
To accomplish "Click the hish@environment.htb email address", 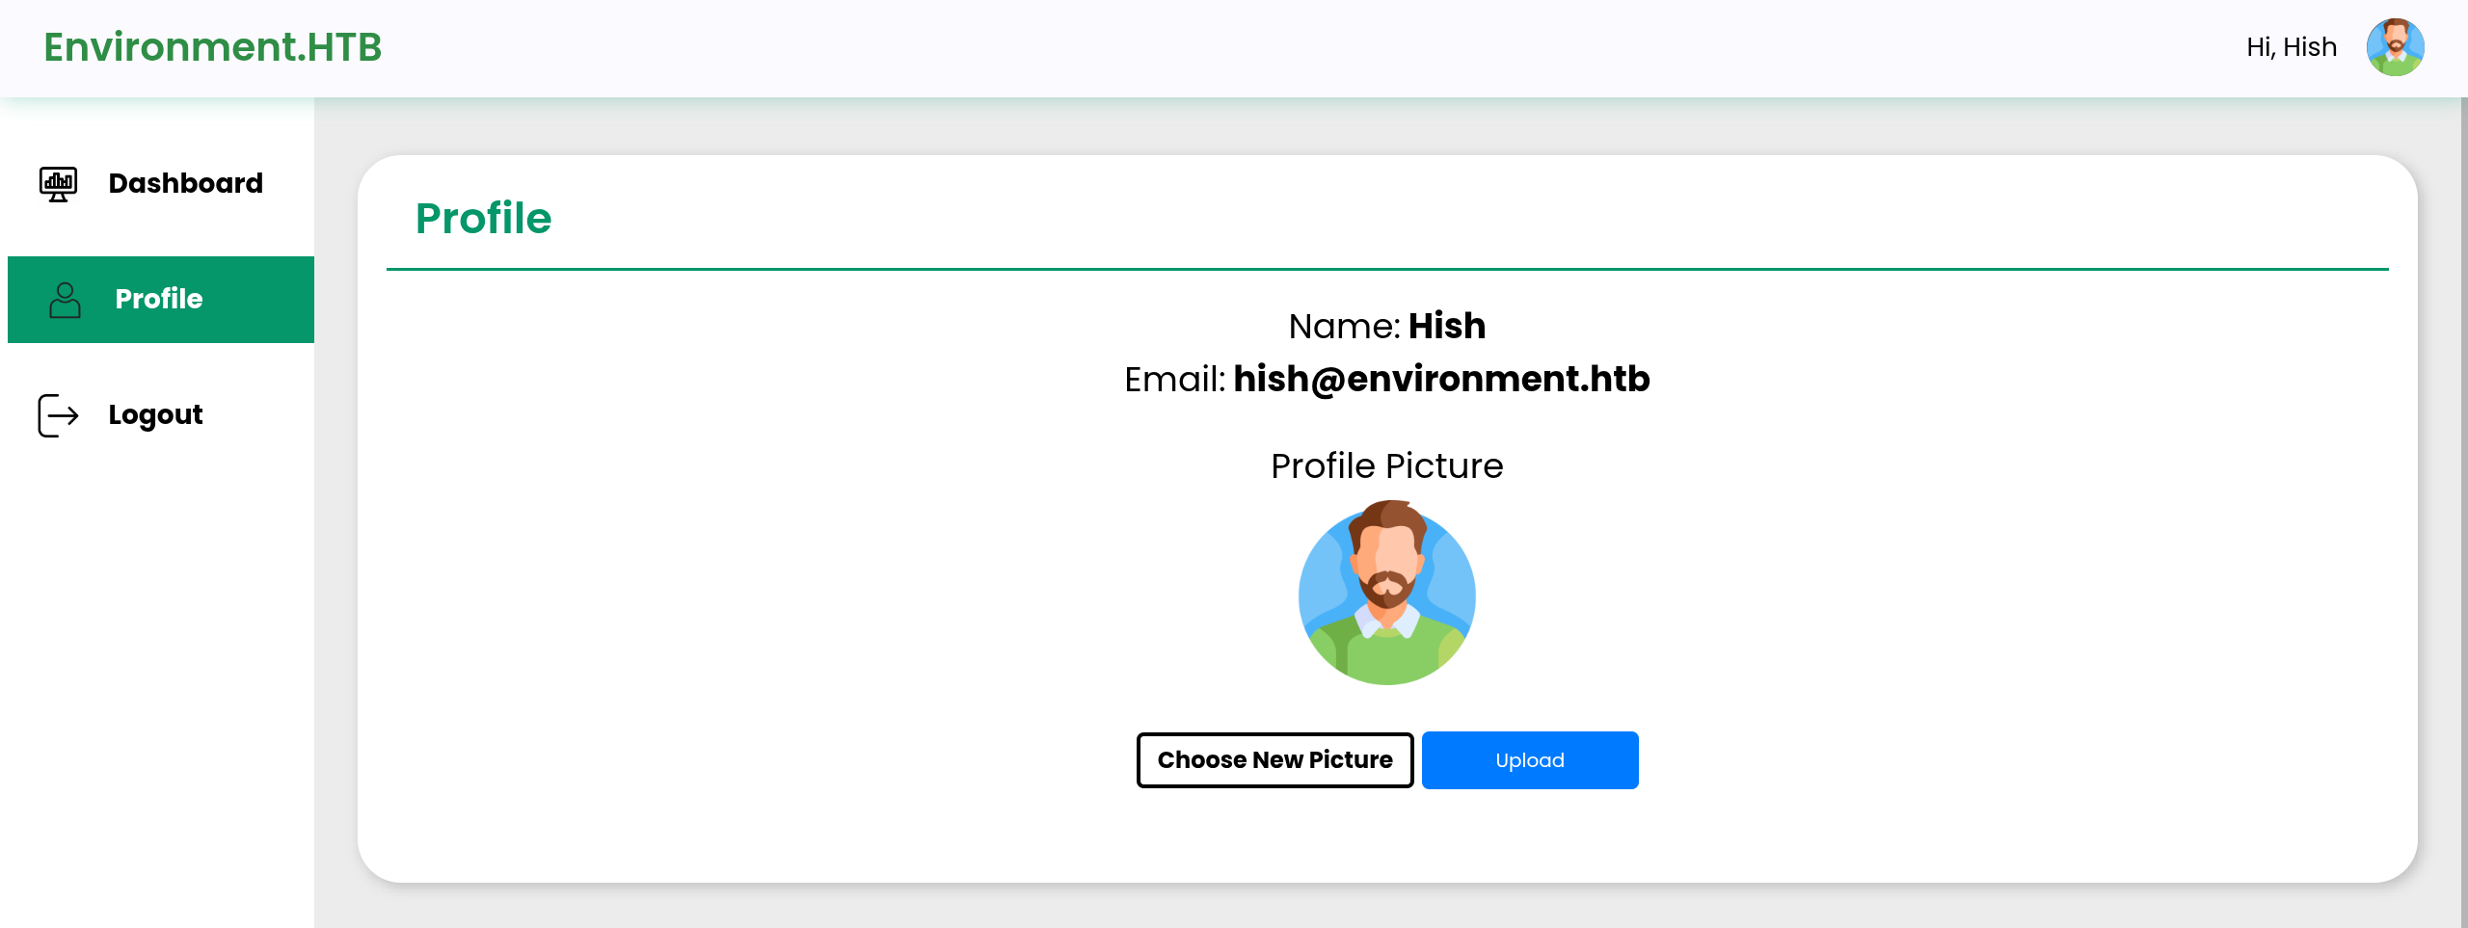I will [x=1441, y=380].
